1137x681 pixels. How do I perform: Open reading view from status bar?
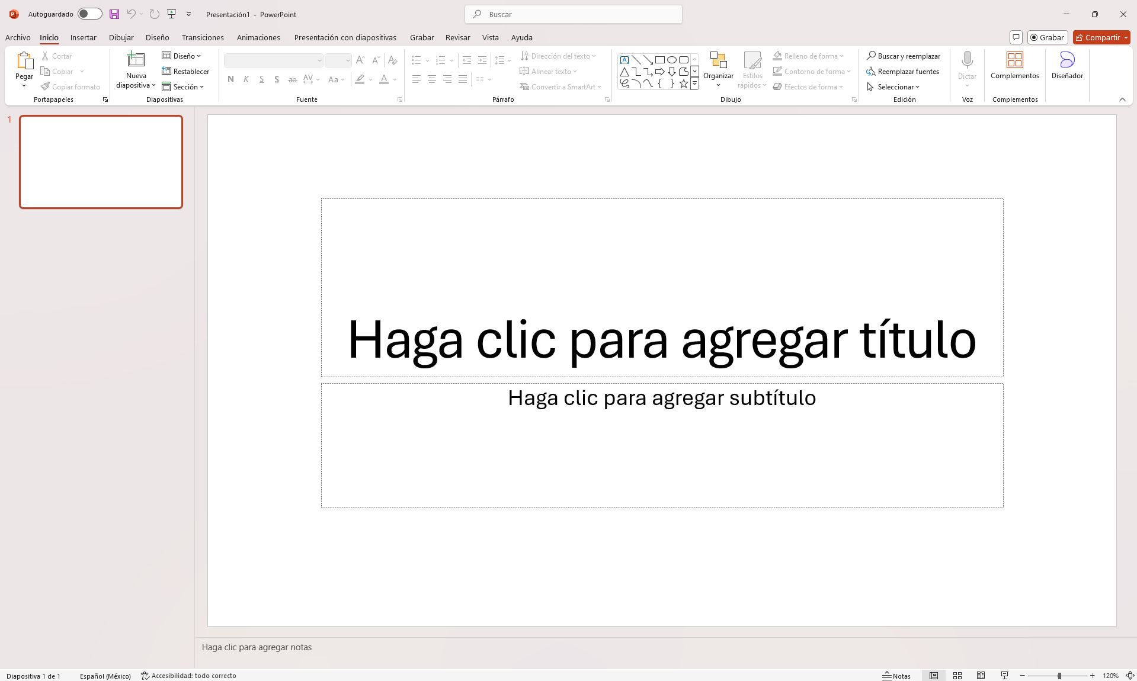point(981,676)
